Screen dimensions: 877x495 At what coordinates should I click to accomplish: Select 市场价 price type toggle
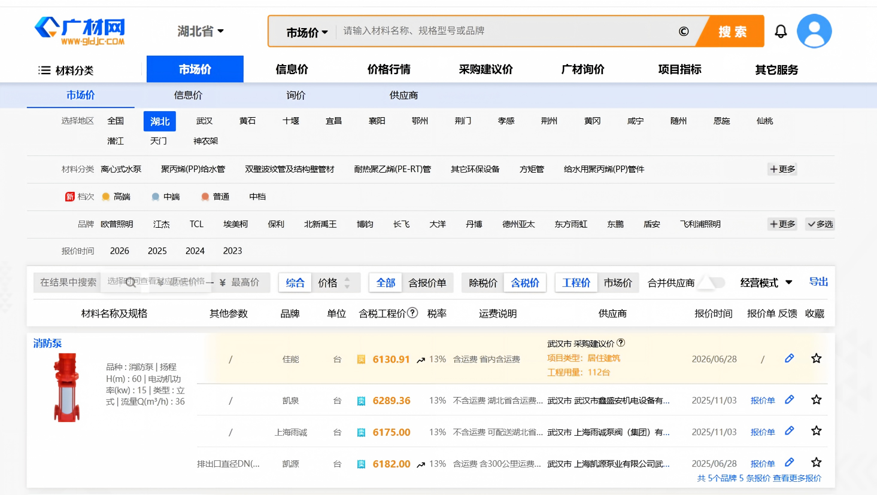click(618, 283)
